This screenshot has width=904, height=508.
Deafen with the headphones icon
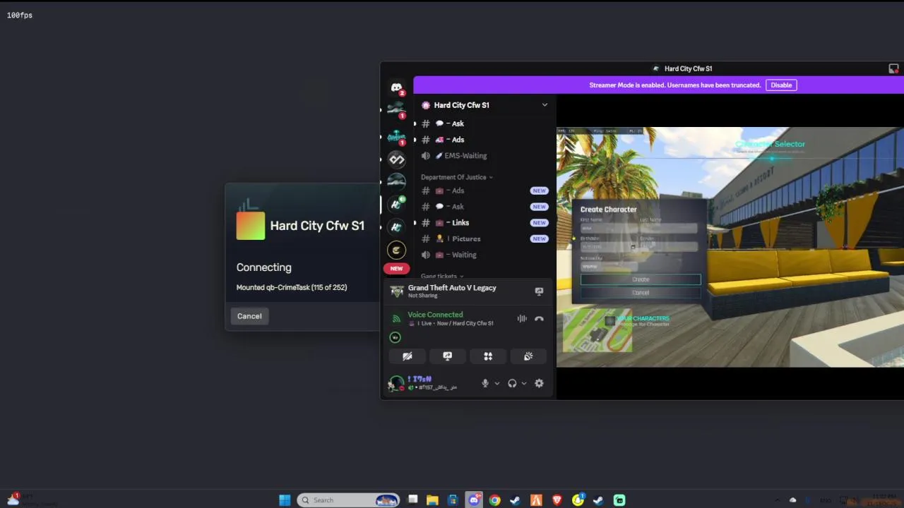point(512,383)
